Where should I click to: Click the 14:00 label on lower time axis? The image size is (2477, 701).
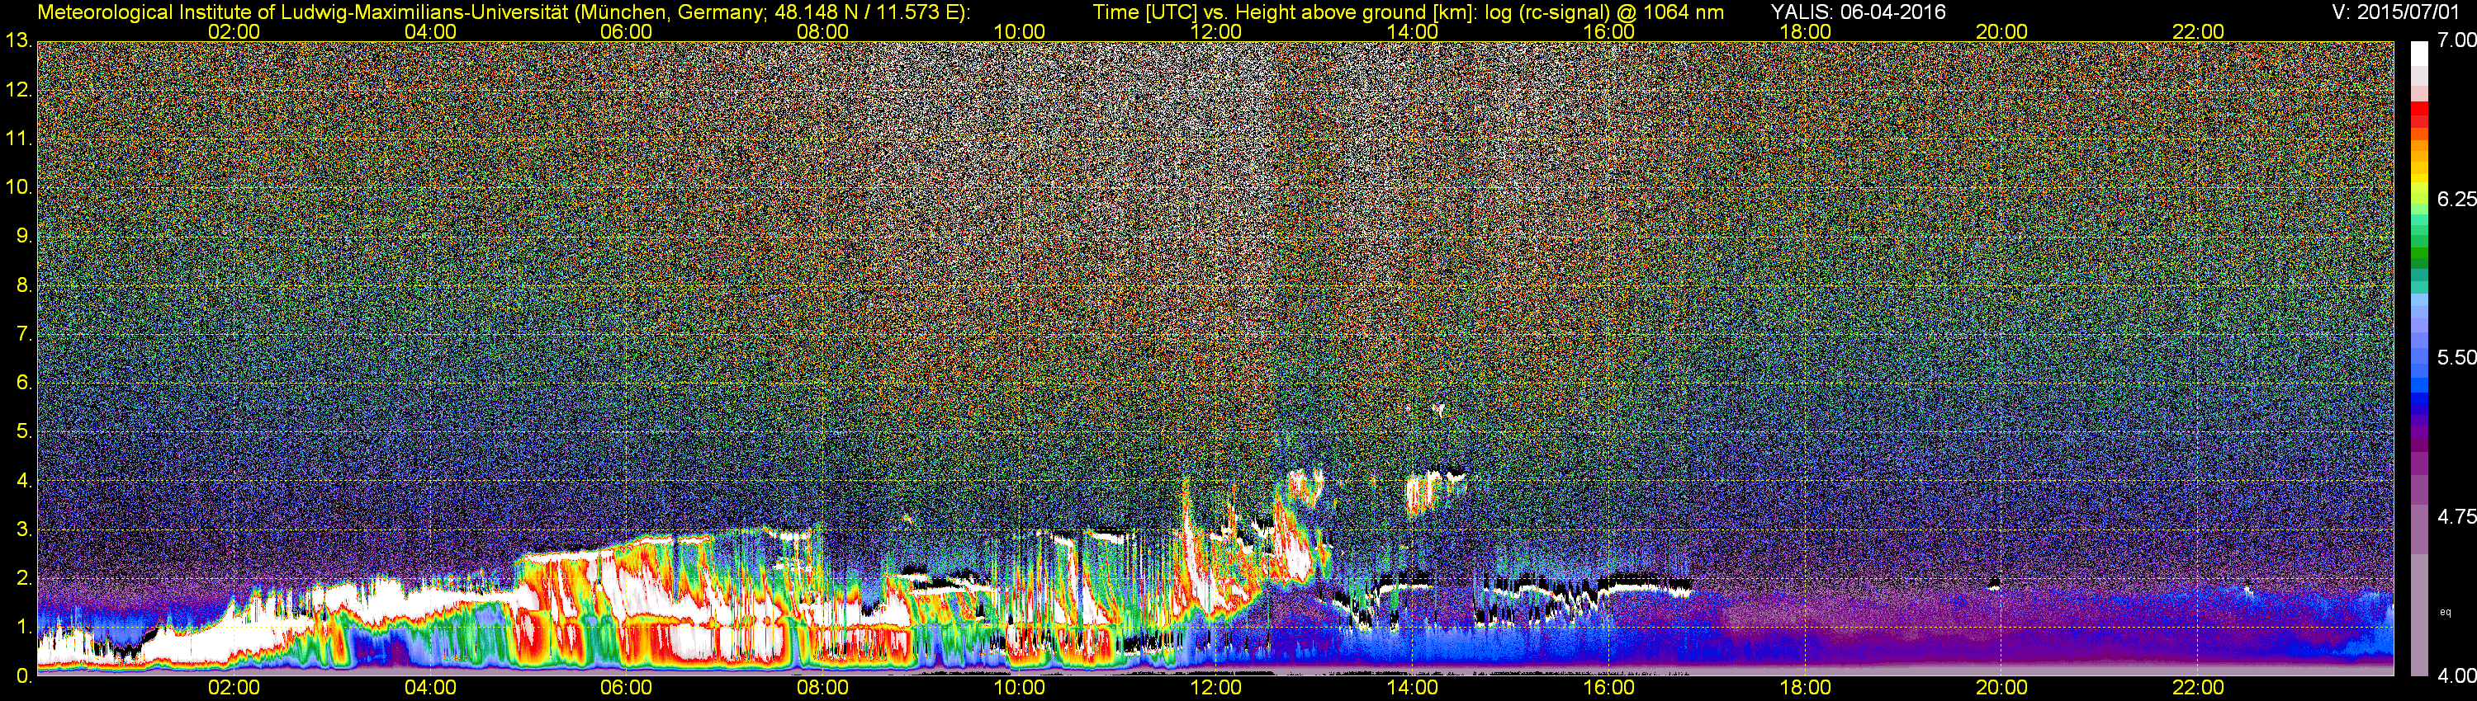1413,688
